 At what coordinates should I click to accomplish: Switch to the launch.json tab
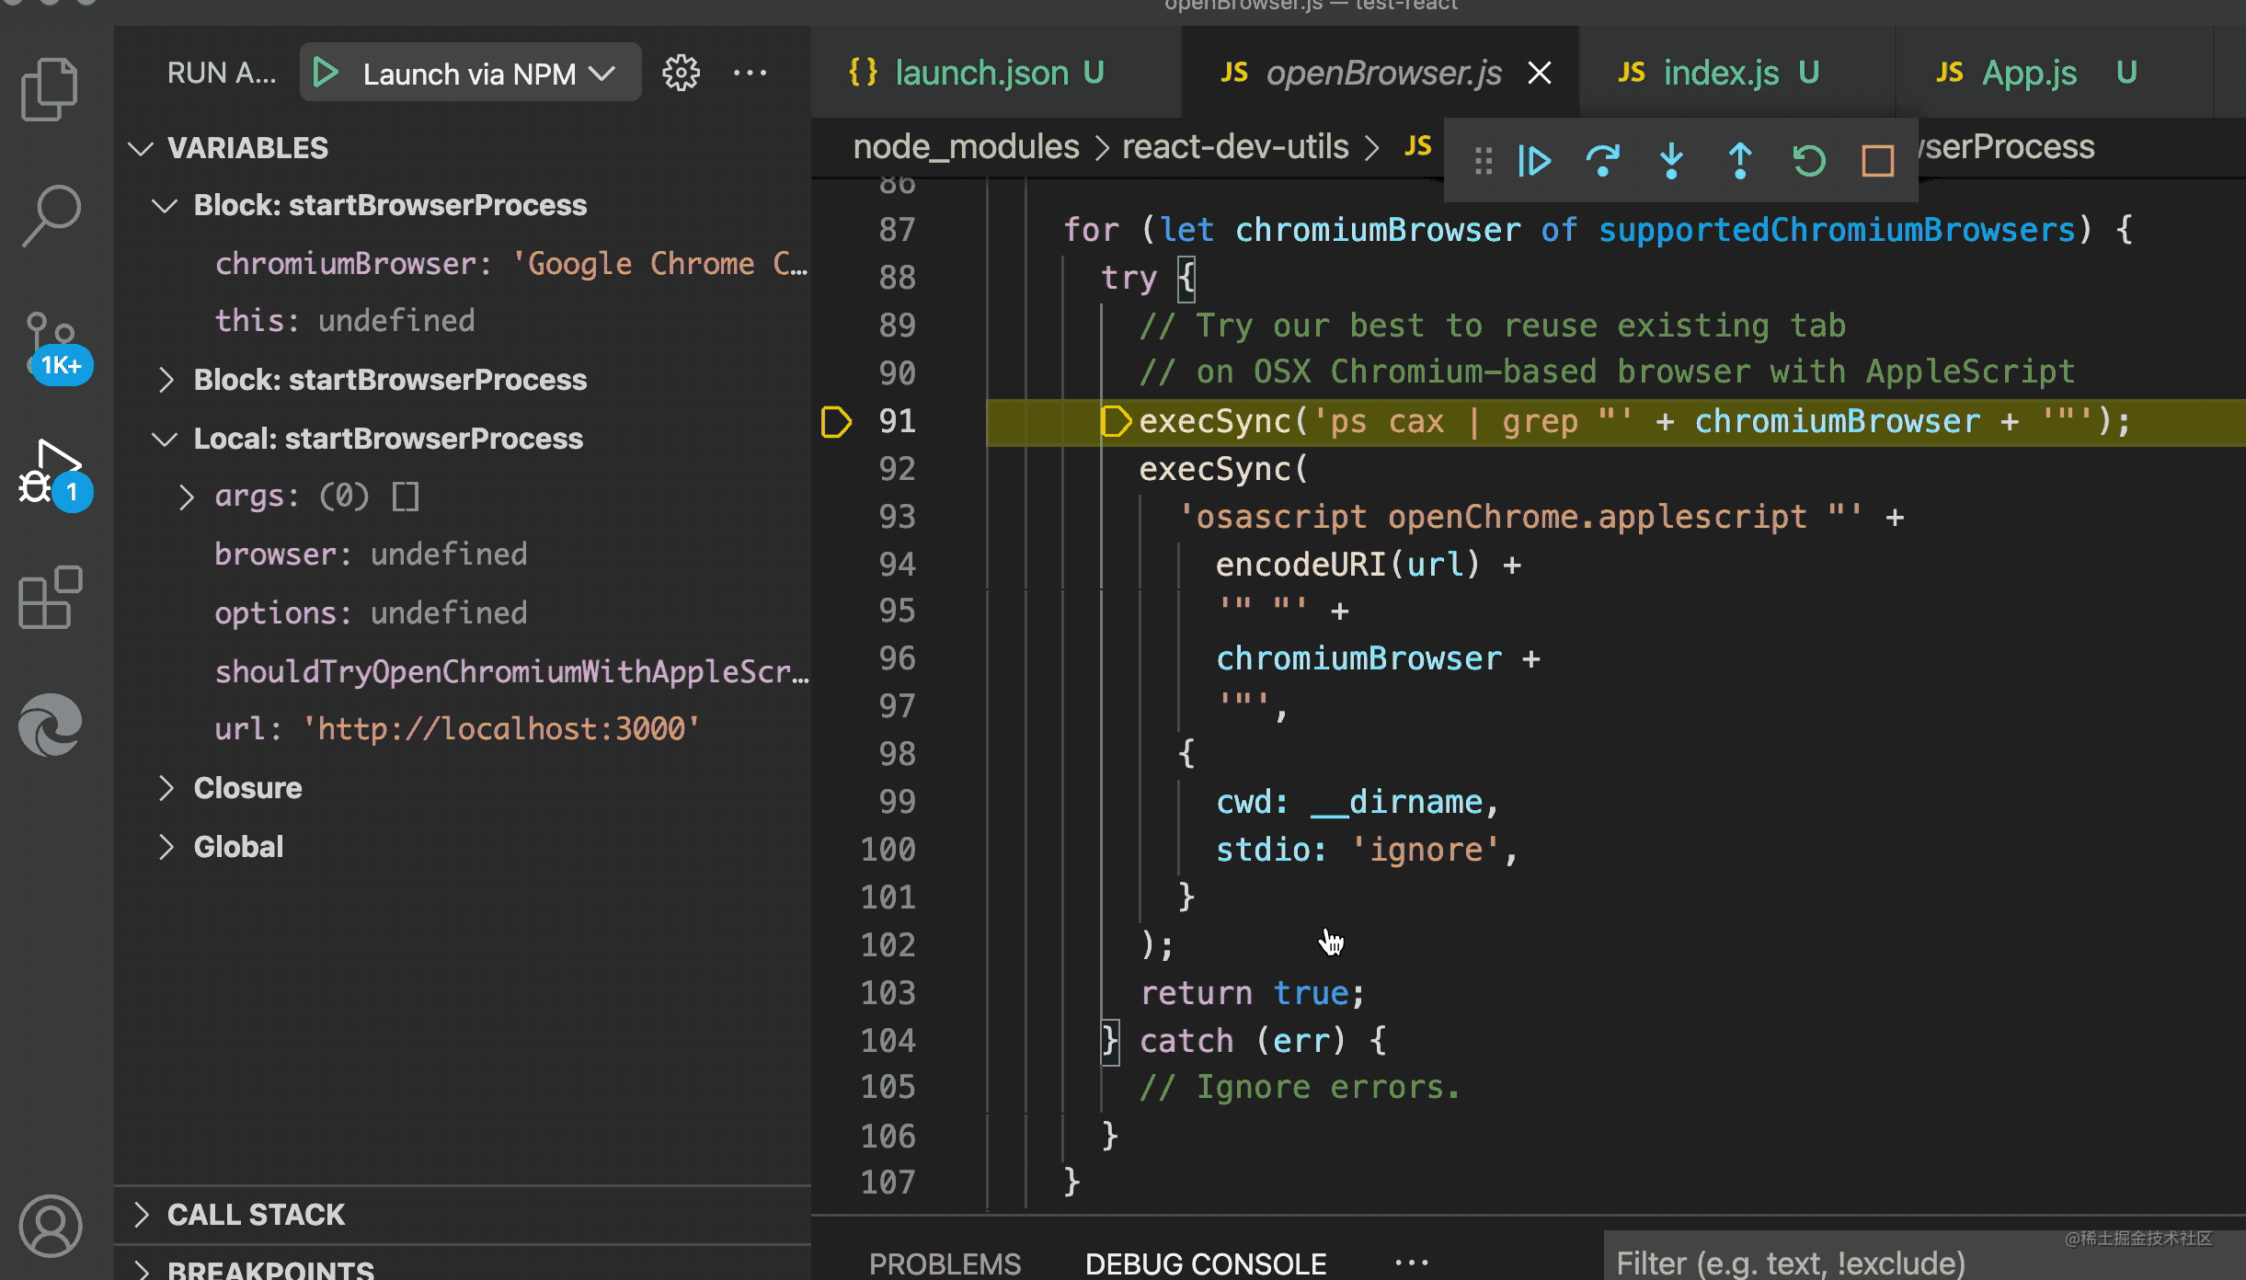pyautogui.click(x=980, y=73)
